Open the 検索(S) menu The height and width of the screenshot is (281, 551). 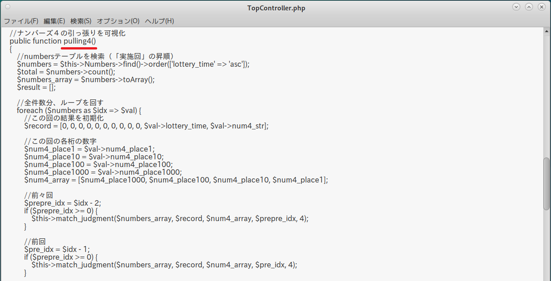[81, 21]
